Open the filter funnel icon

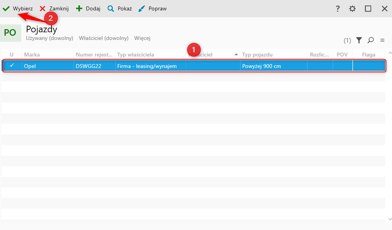pos(359,40)
